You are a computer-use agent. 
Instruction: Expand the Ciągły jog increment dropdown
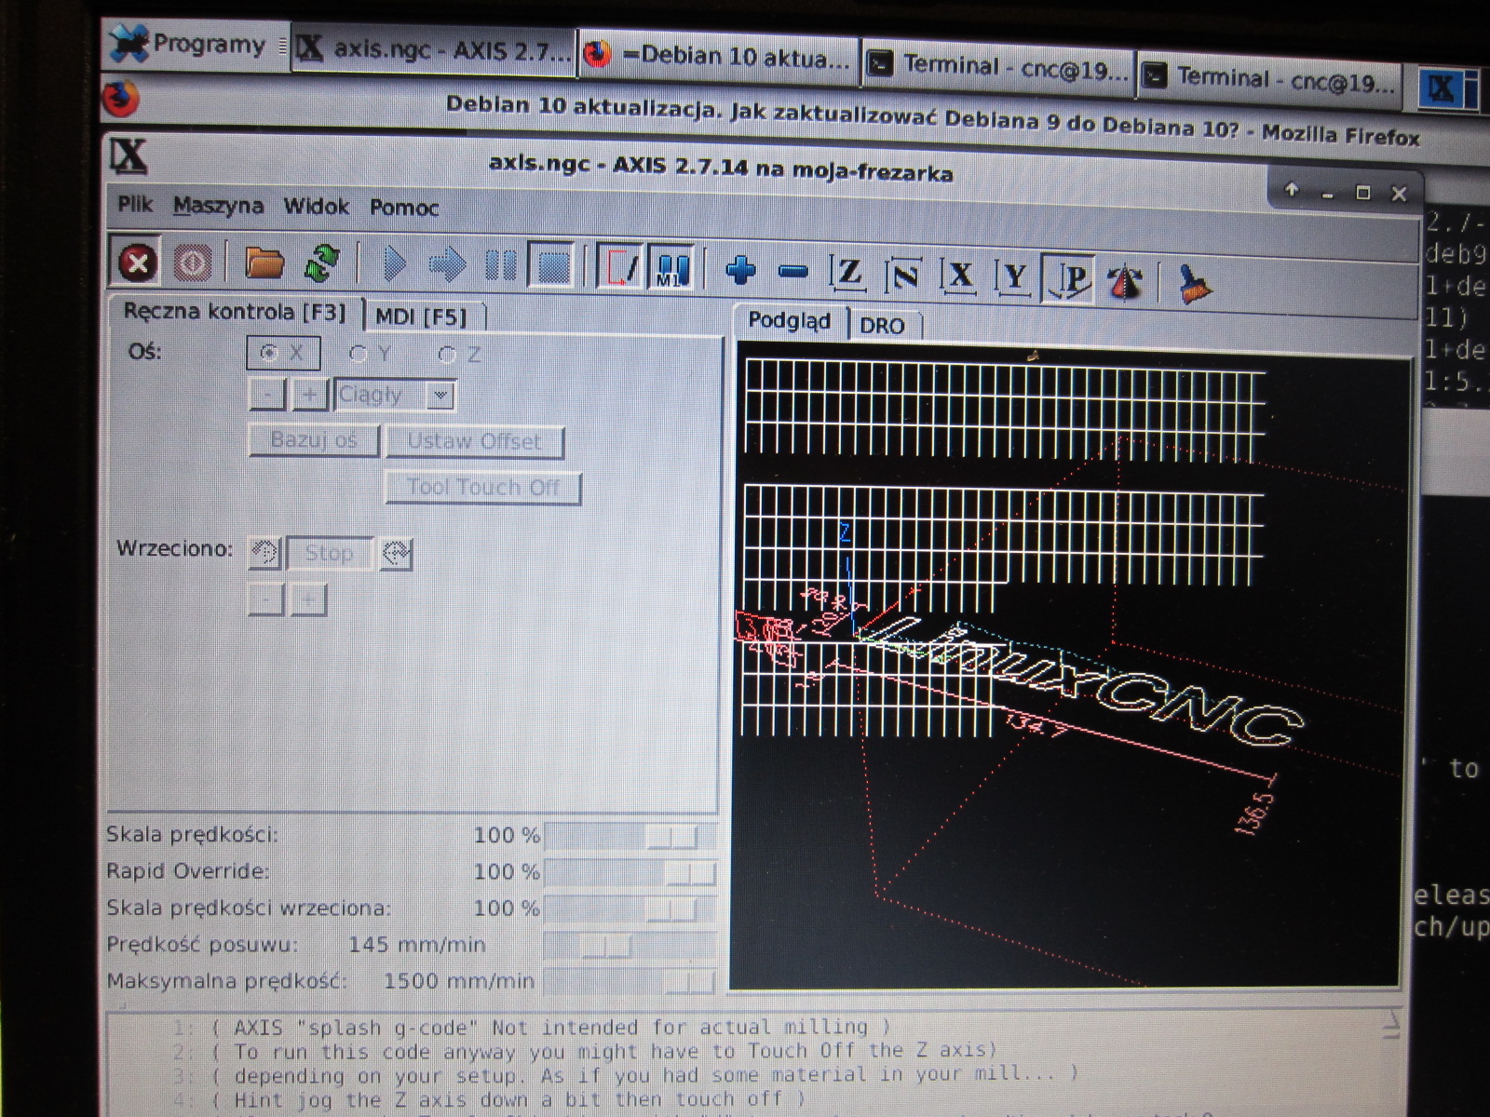click(440, 396)
